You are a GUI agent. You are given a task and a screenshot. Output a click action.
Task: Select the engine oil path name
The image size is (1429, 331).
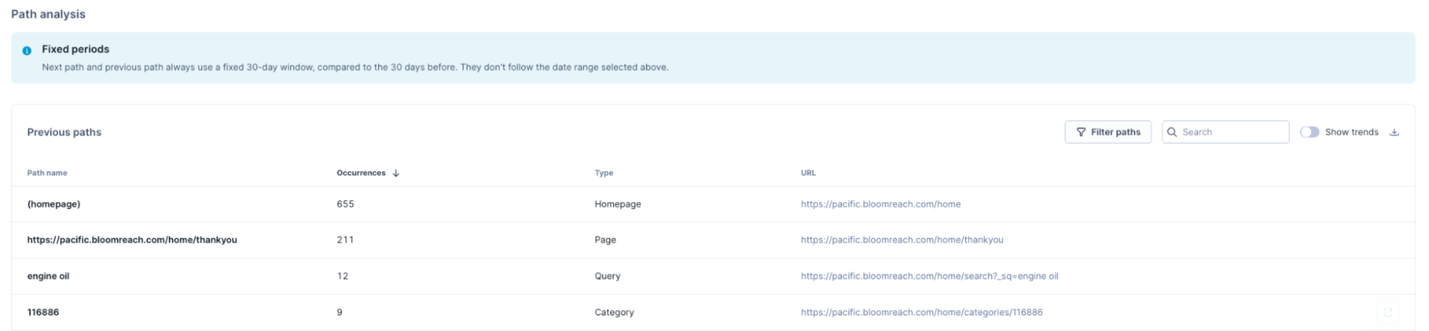[x=48, y=276]
